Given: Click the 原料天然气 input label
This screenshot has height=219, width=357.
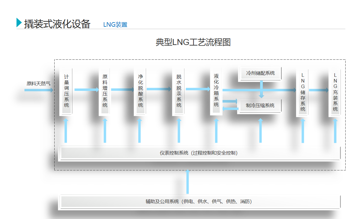Looking at the screenshot, I should click(39, 83).
